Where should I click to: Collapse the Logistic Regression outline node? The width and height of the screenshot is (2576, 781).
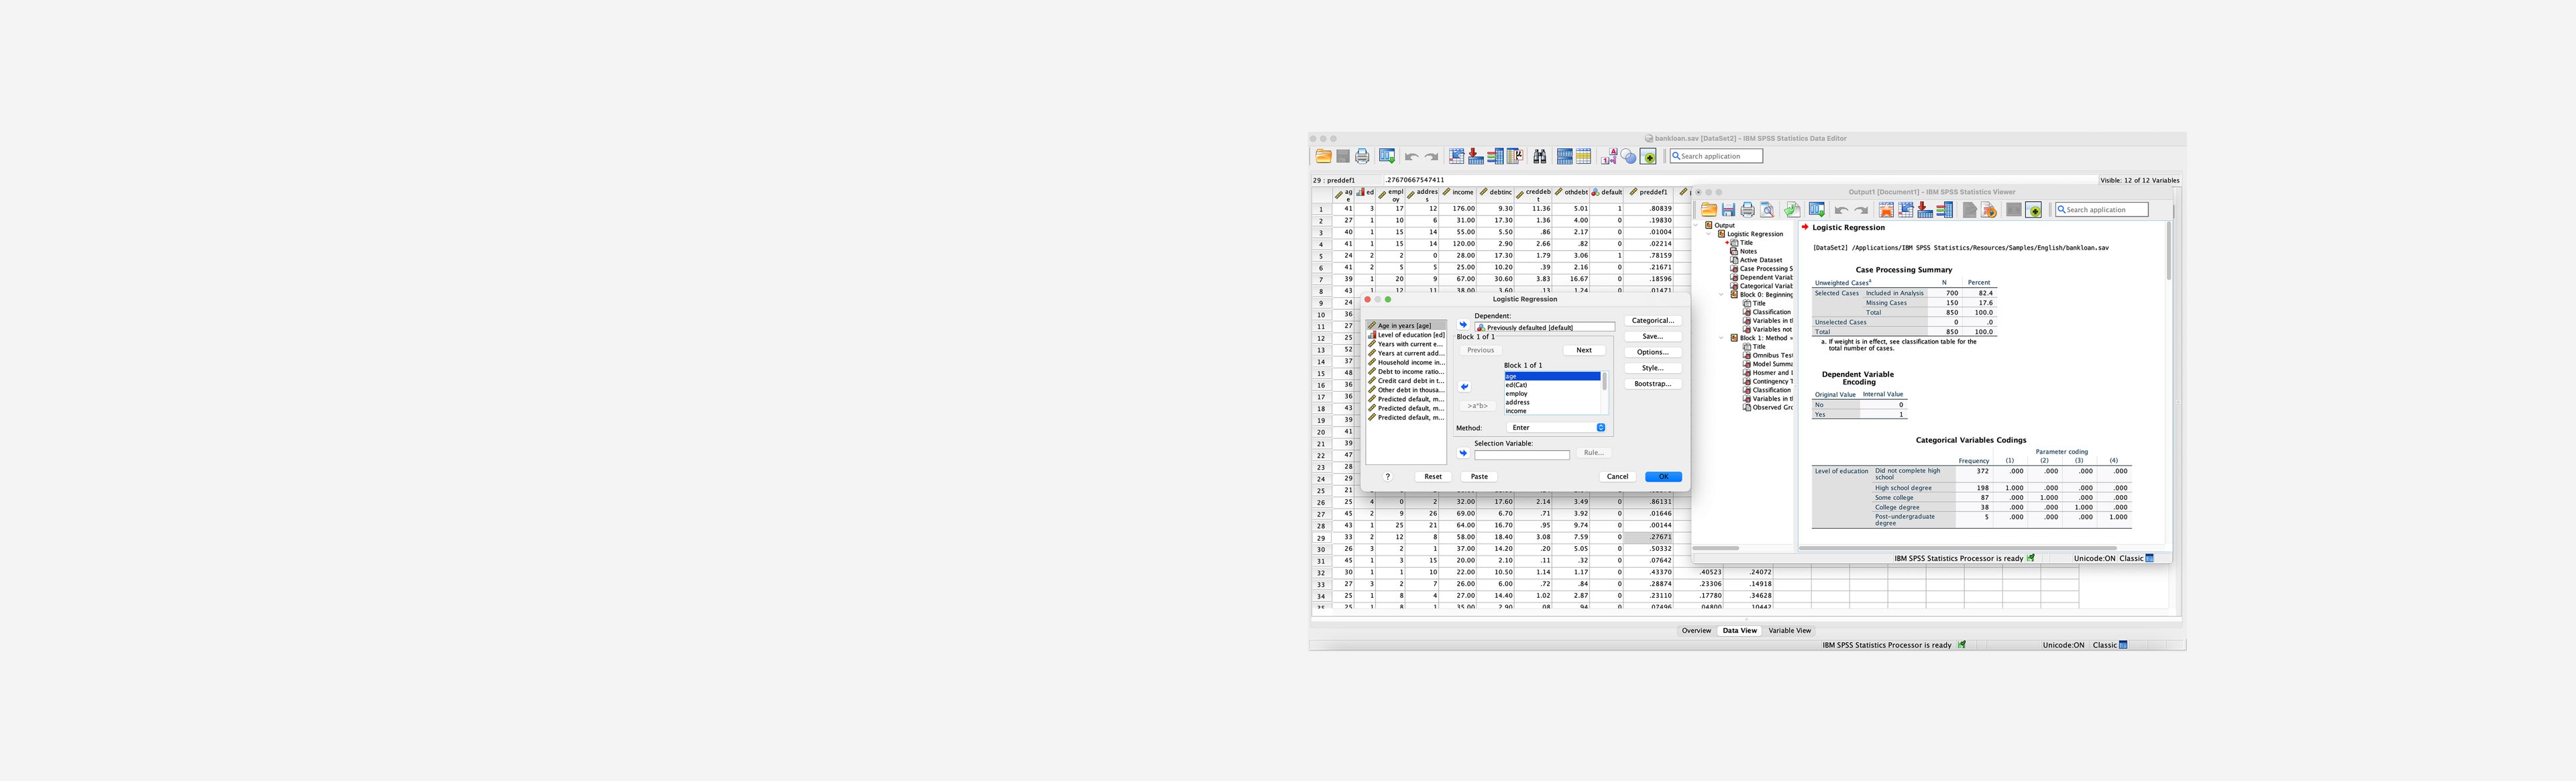[1708, 234]
